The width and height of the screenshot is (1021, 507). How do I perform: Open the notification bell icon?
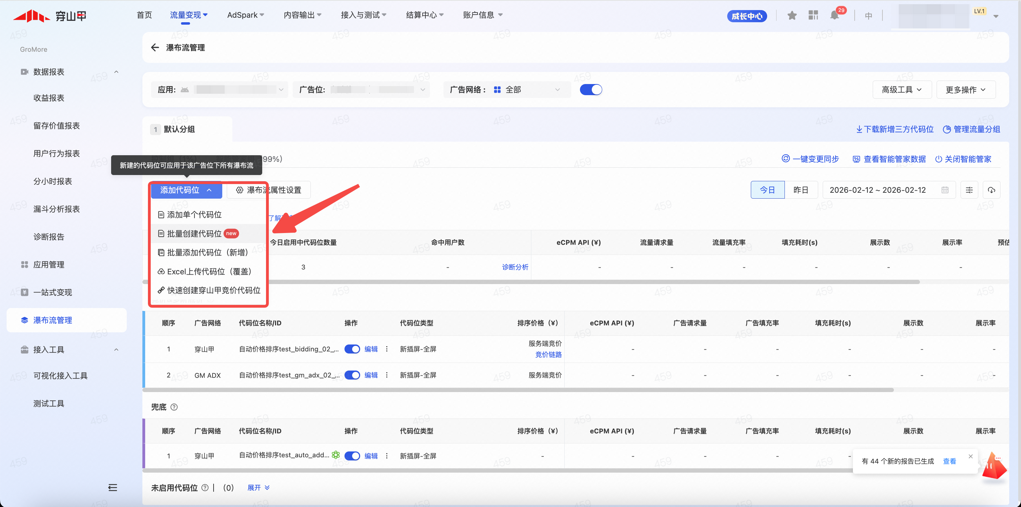[834, 16]
